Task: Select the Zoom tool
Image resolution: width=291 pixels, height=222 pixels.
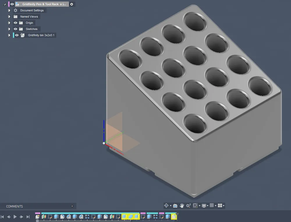Action: [x=189, y=205]
